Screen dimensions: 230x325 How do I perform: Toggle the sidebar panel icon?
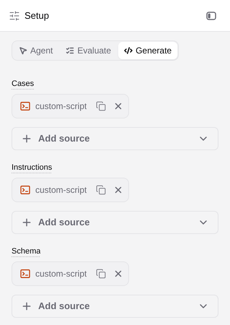[x=211, y=16]
